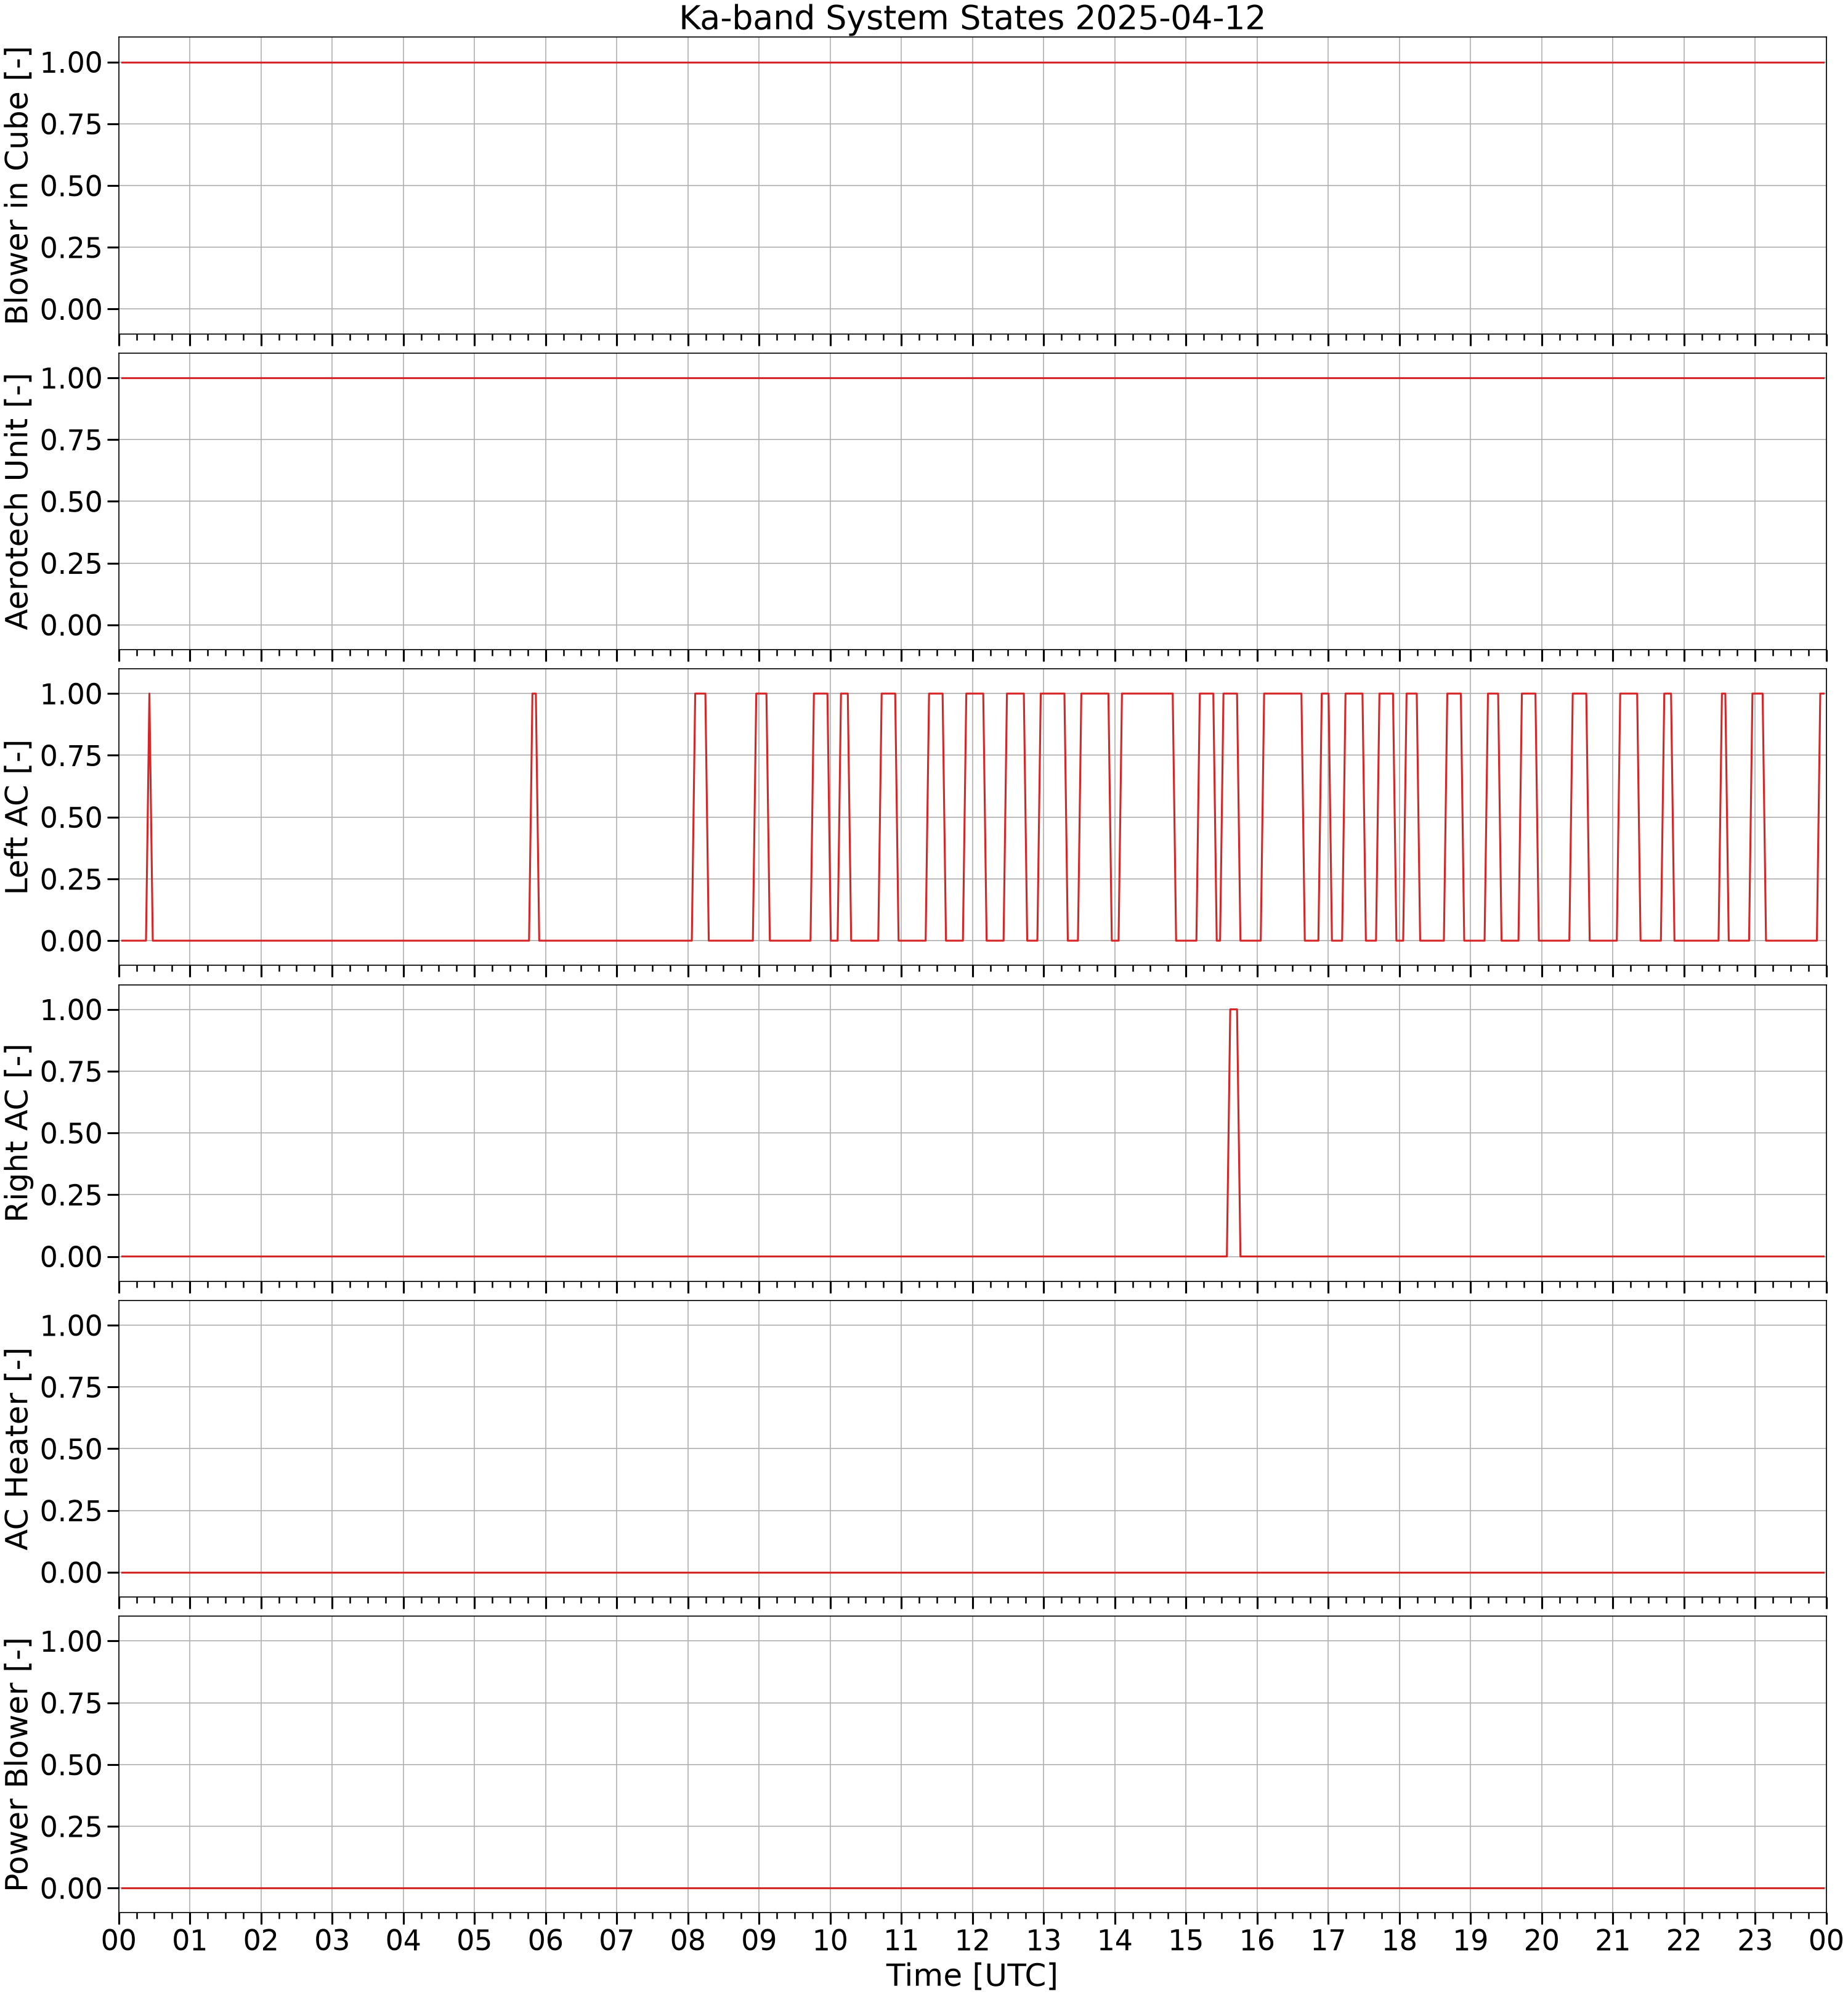Click the 23 hour tick label
The height and width of the screenshot is (1997, 1848).
[x=1755, y=1940]
